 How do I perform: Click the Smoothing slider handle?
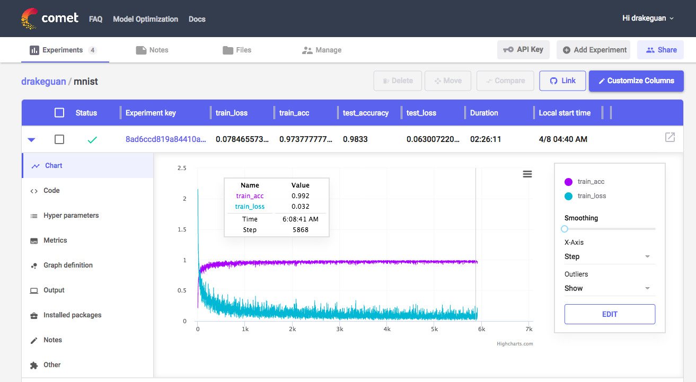coord(565,229)
